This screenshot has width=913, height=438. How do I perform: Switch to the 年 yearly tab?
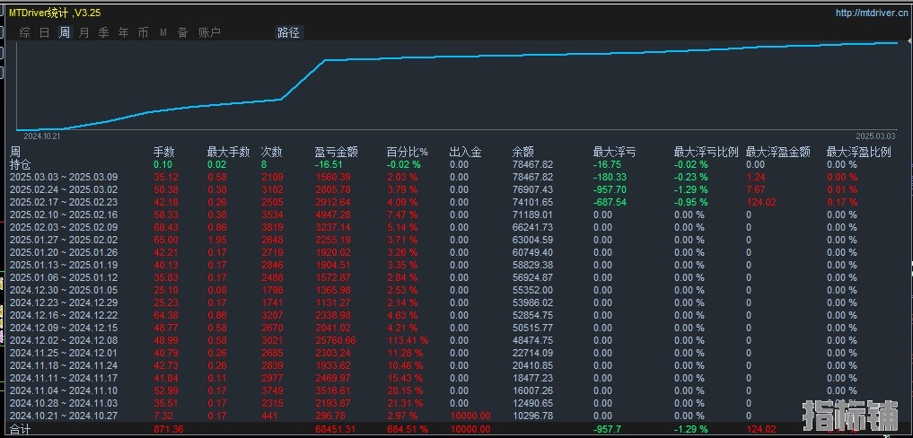[124, 32]
